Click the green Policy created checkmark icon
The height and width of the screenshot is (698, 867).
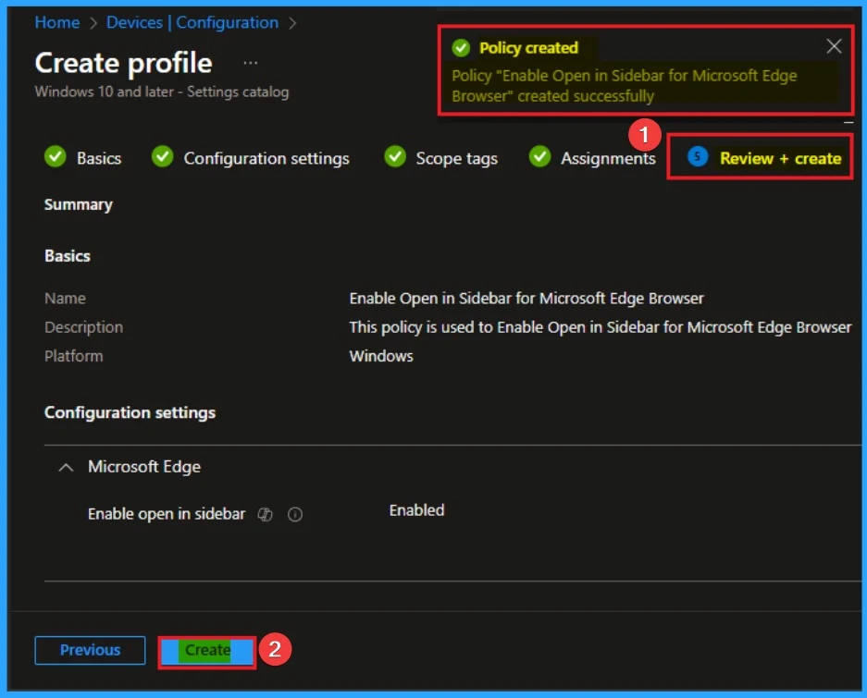(461, 48)
